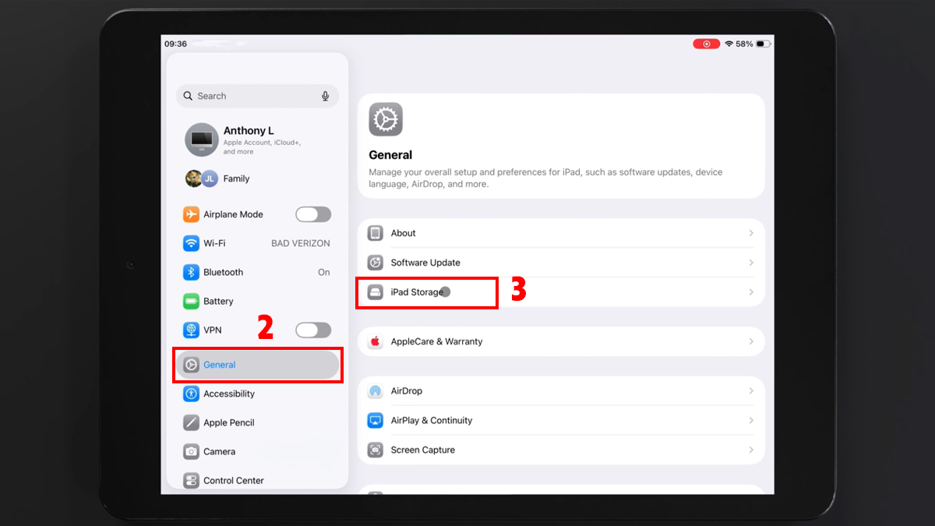Tap the Wi-Fi status bar icon
The height and width of the screenshot is (526, 935).
[x=729, y=44]
